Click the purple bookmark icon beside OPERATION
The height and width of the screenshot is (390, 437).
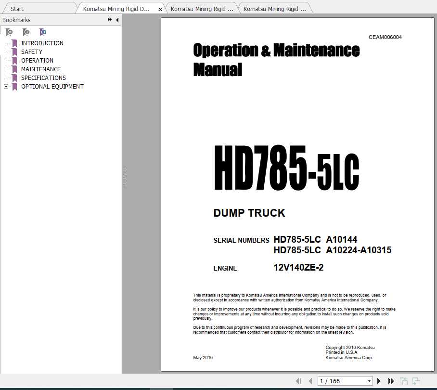pos(14,61)
